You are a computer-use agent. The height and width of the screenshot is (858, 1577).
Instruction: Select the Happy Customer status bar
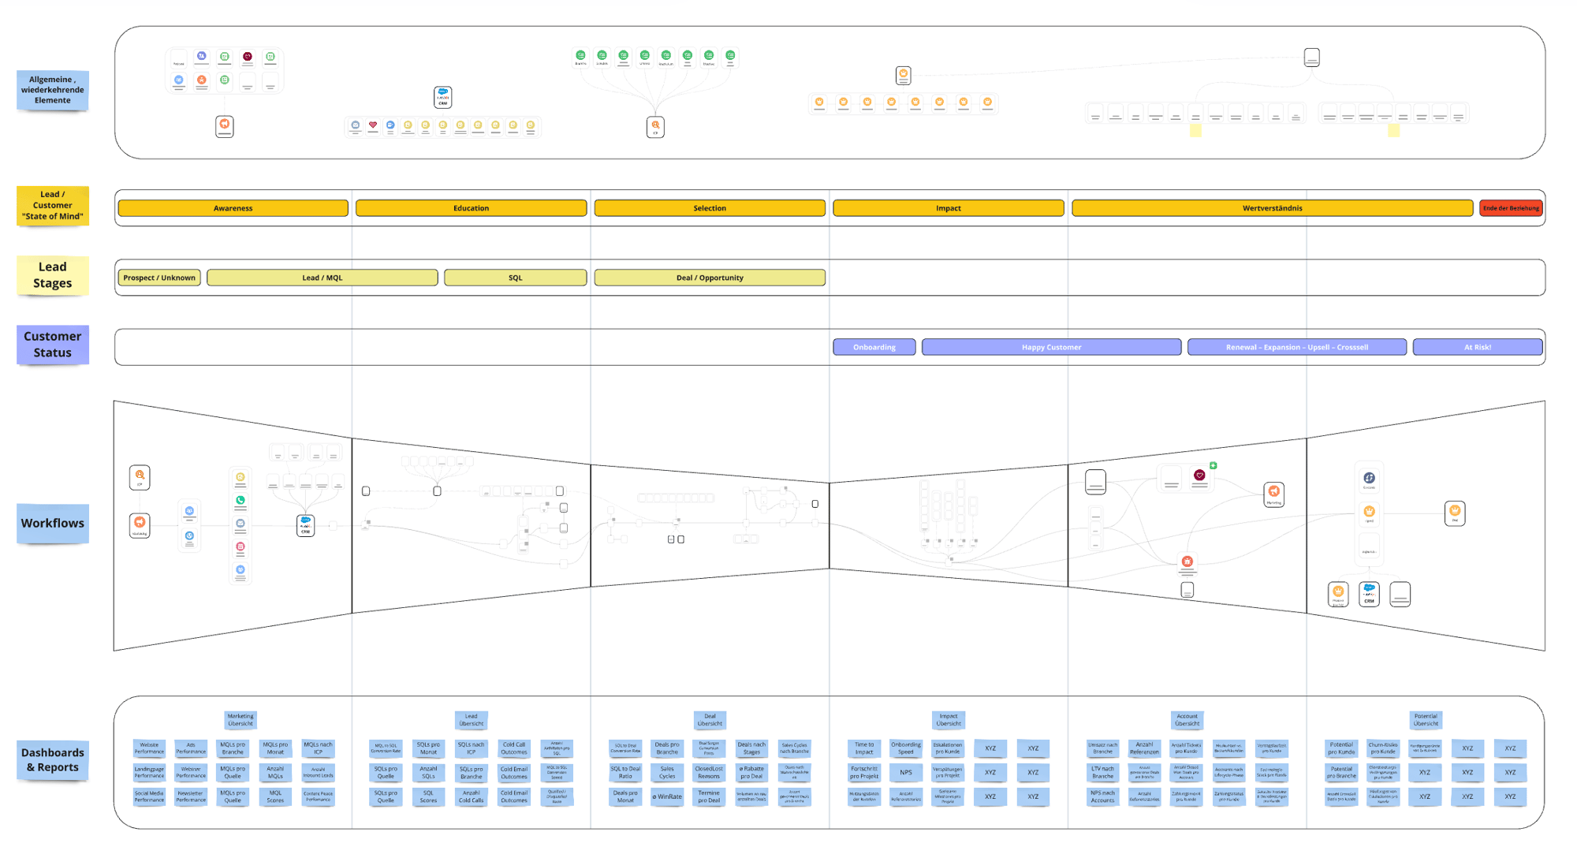1051,347
